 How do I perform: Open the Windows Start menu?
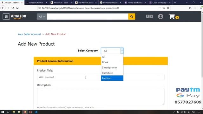(3, 112)
